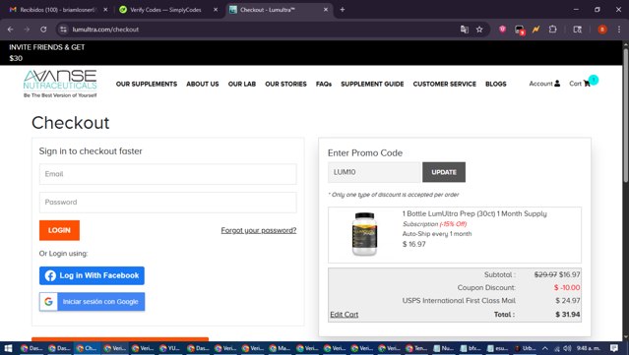Click the translate page icon
629x355 pixels.
coord(465,30)
